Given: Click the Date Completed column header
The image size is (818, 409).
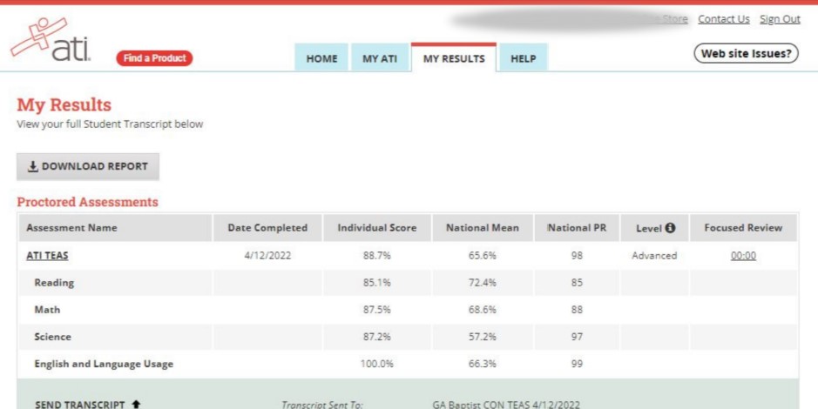Looking at the screenshot, I should 267,228.
